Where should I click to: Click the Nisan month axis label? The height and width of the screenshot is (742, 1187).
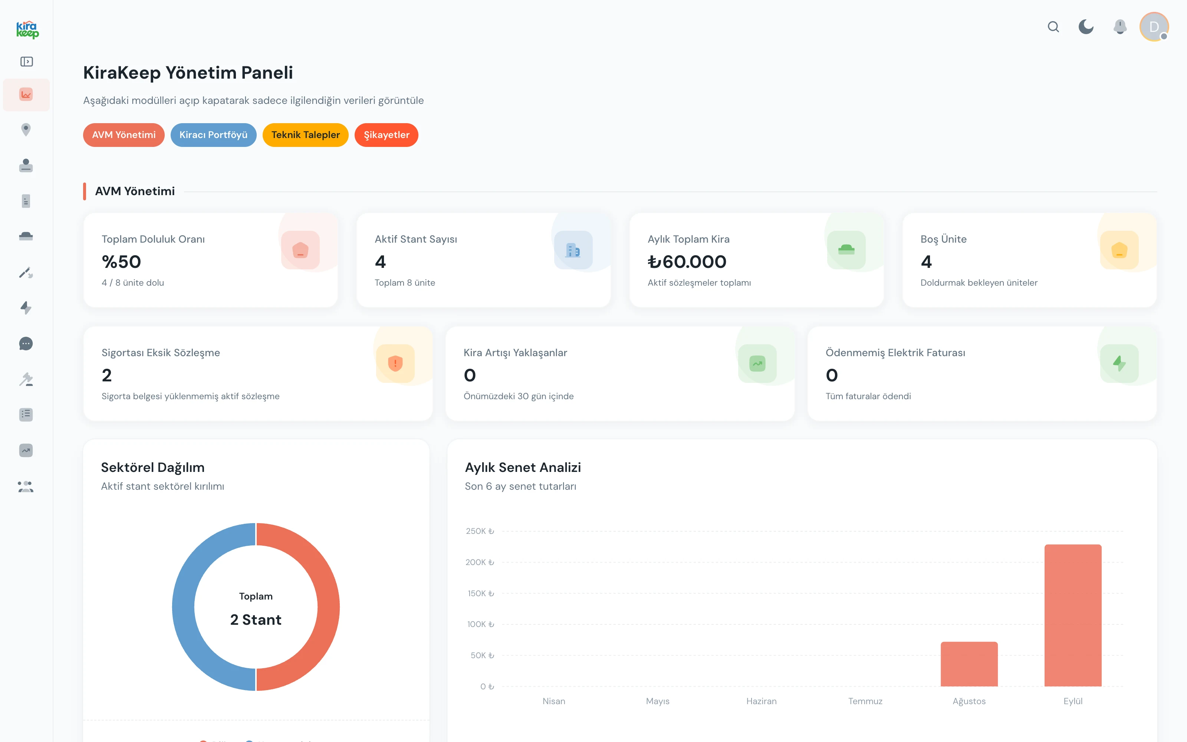click(554, 701)
